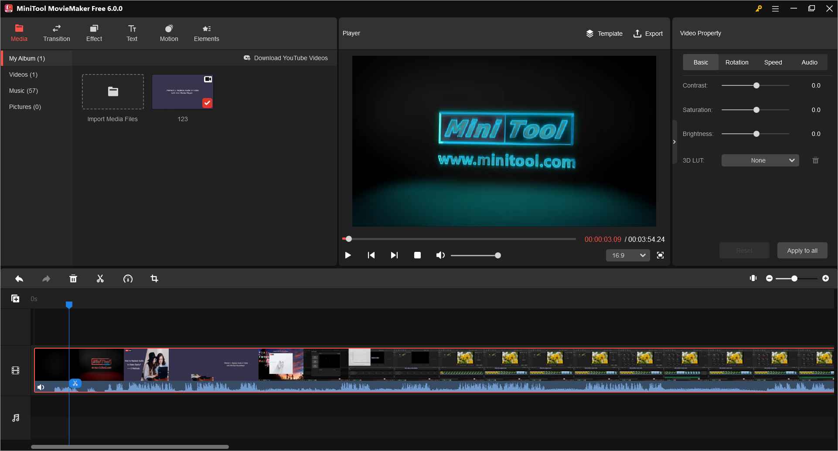Zoom out timeline with minus icon

[769, 278]
